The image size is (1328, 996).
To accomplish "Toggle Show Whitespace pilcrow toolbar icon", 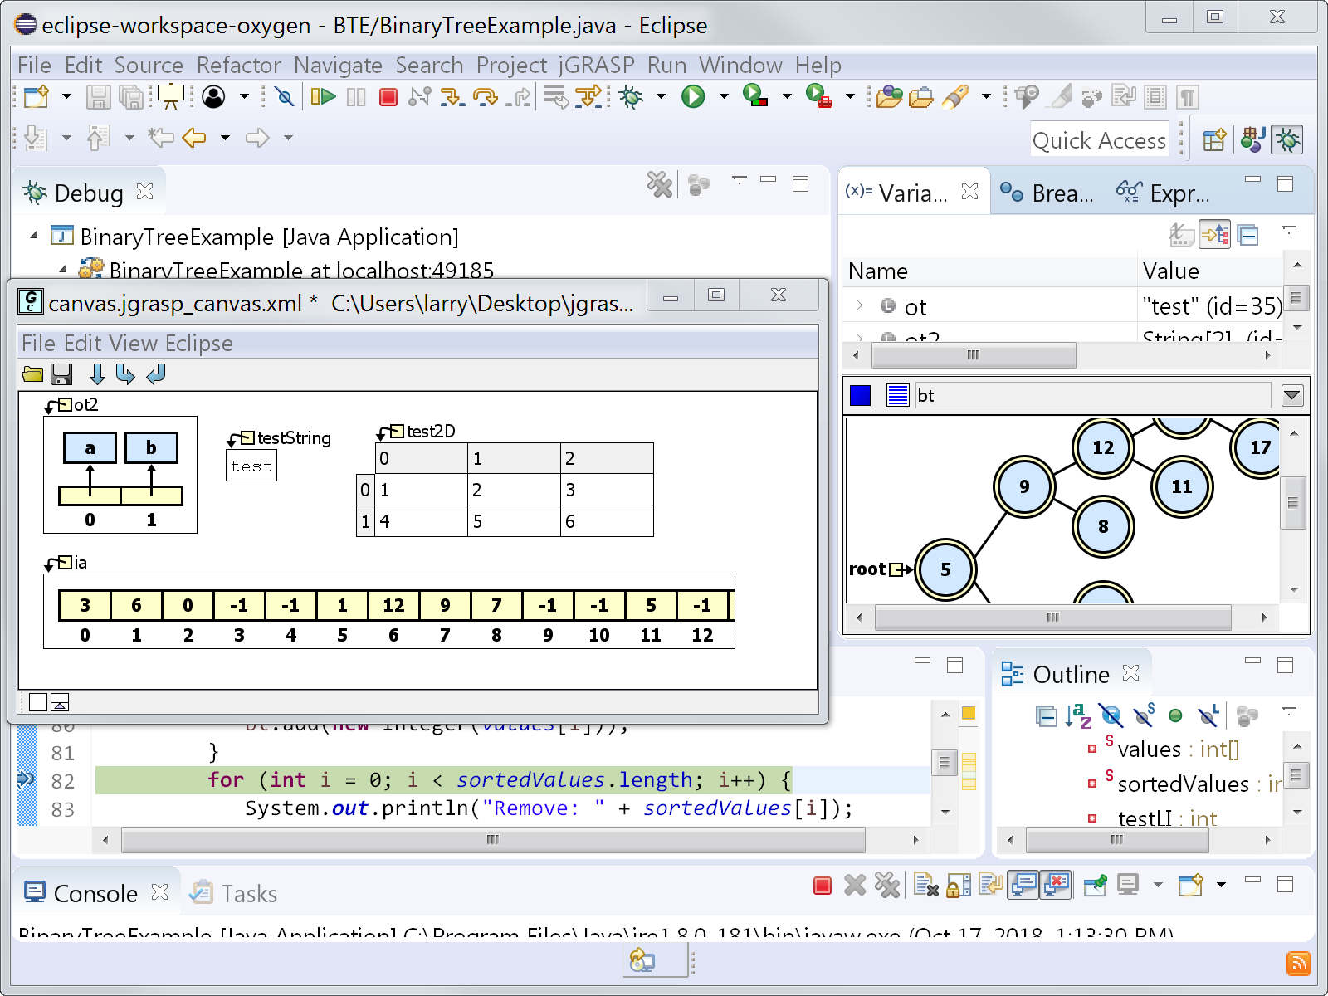I will pyautogui.click(x=1188, y=97).
